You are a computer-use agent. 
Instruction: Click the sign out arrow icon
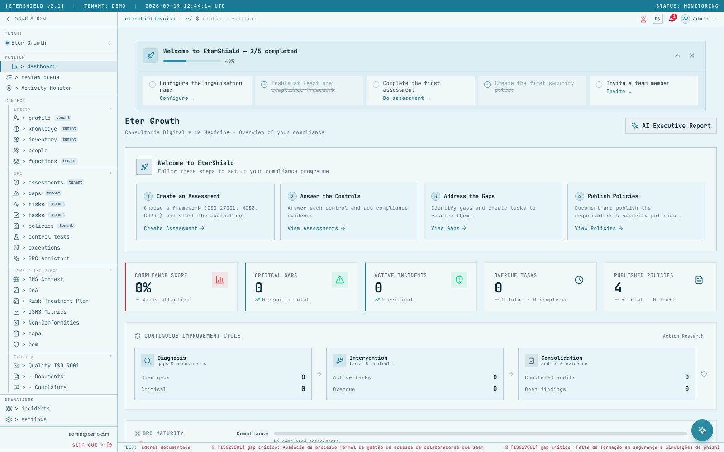(109, 445)
